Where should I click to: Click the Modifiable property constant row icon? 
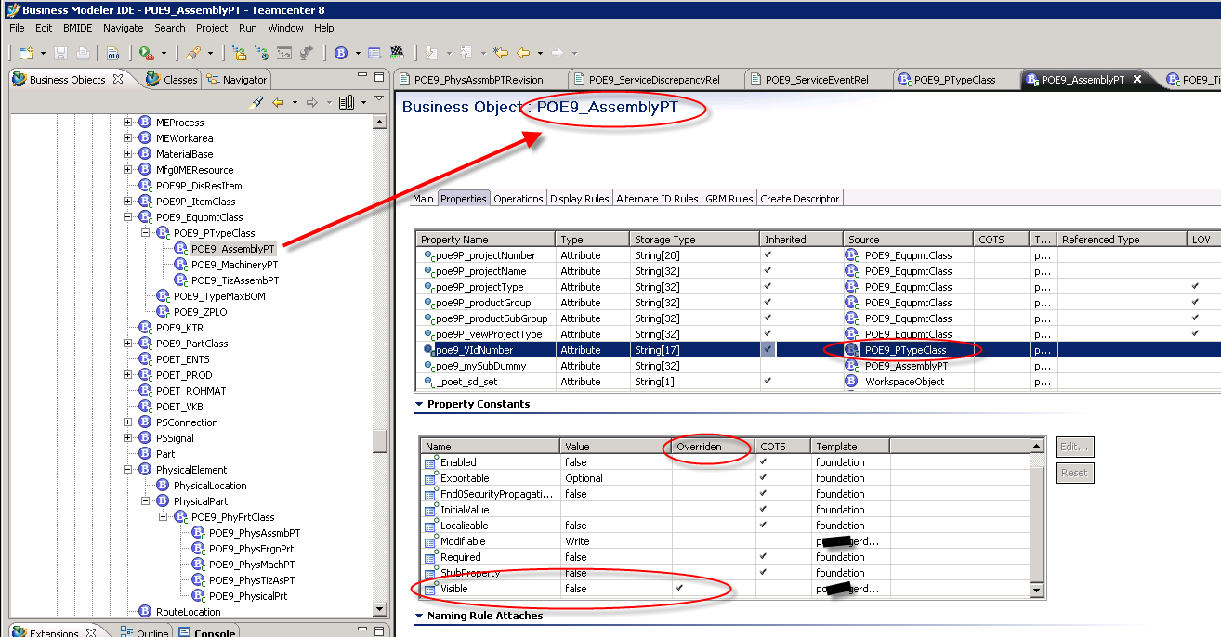[x=430, y=541]
